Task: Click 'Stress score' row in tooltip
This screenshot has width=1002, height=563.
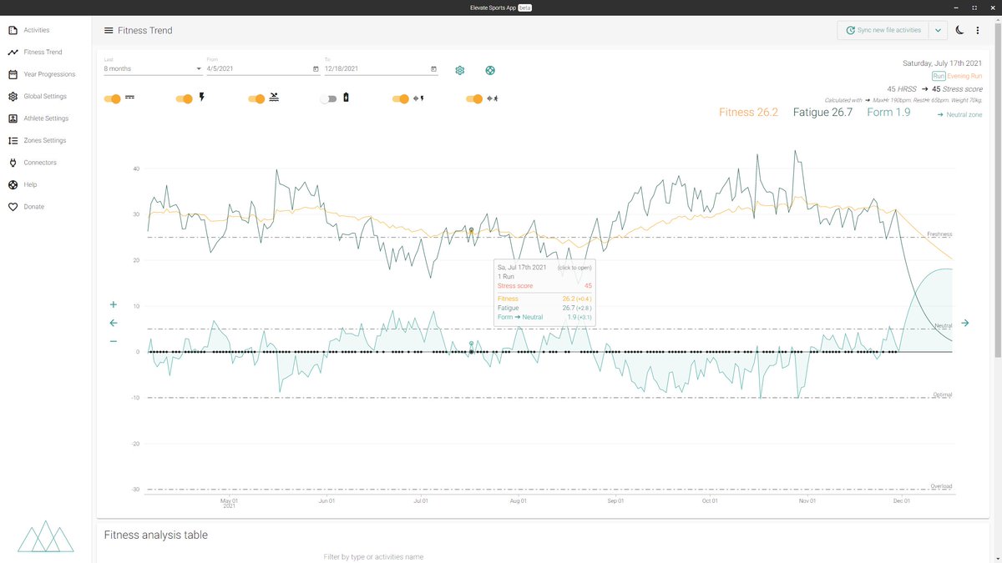Action: 544,285
